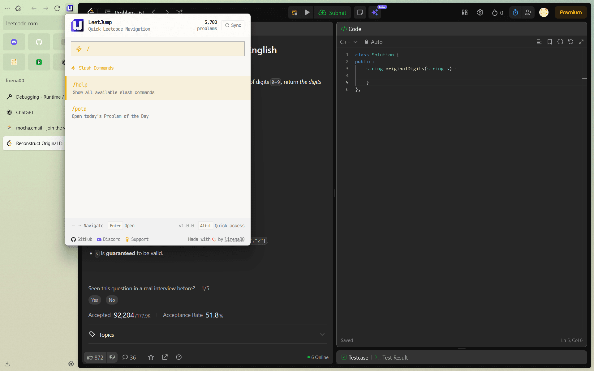
Task: Bookmark the code using the bookmark icon
Action: tap(550, 42)
